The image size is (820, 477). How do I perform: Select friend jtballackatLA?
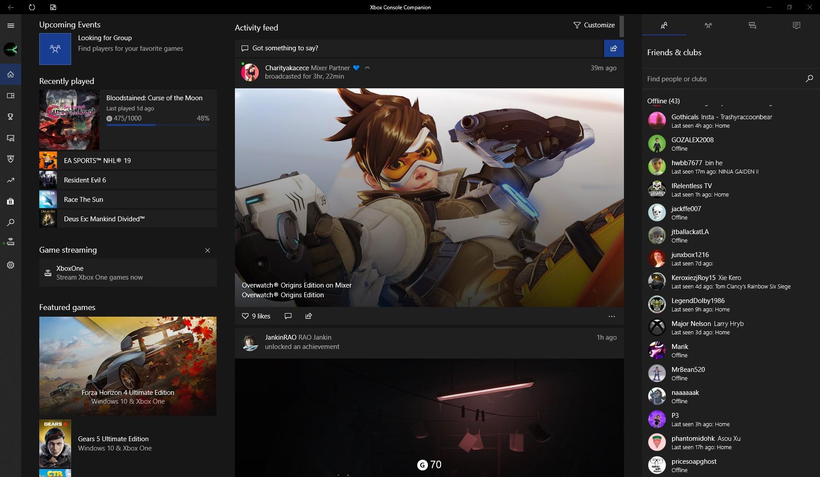tap(731, 235)
